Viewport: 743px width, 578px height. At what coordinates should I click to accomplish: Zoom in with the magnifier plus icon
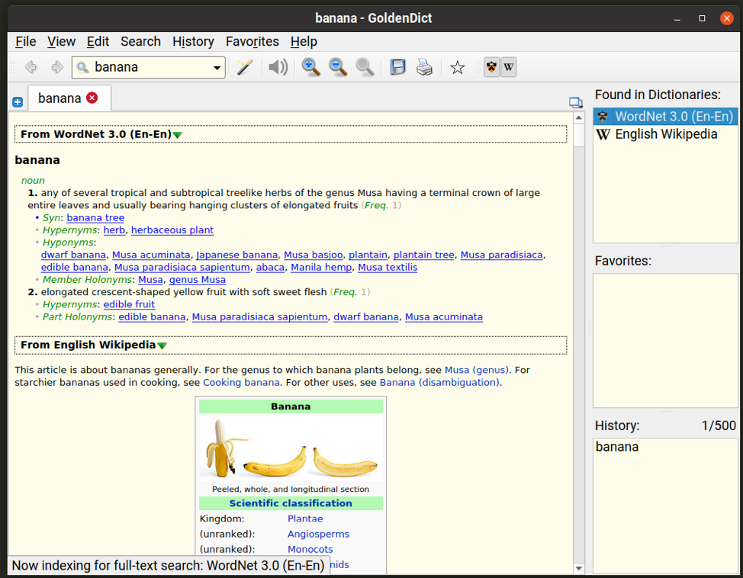310,67
